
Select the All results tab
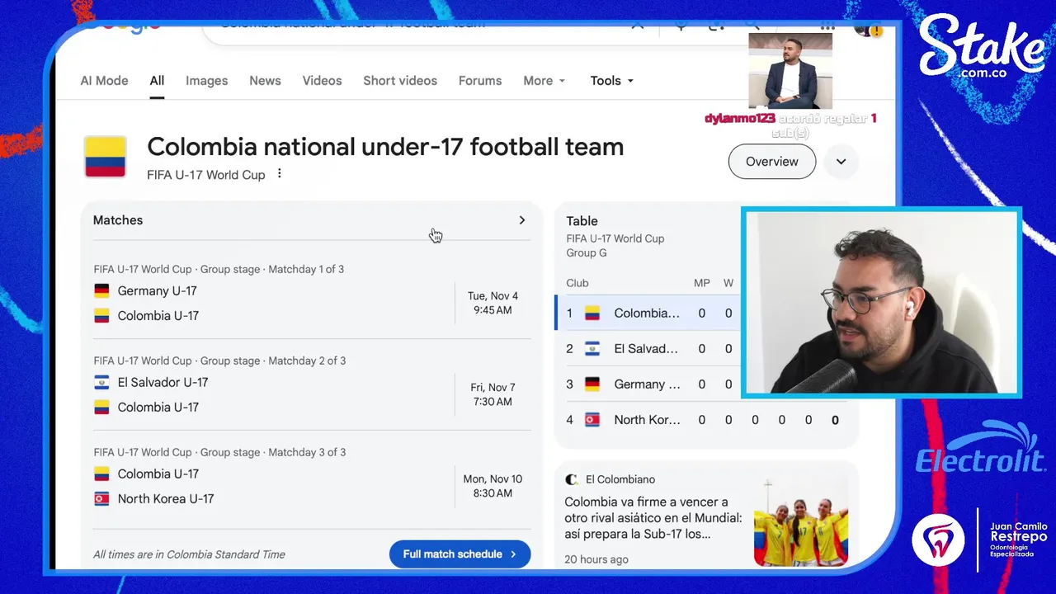(x=157, y=81)
